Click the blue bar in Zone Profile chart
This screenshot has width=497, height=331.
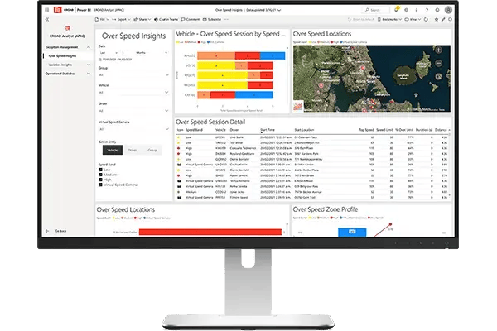(352, 233)
